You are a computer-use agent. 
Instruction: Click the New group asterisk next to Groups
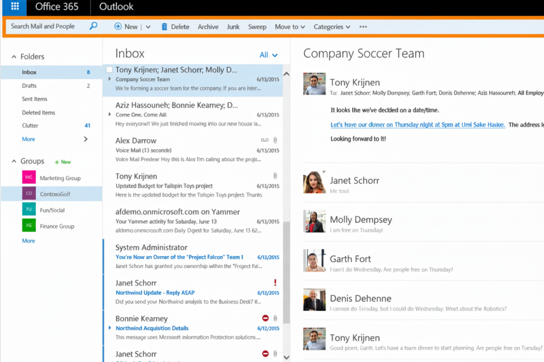[x=58, y=161]
